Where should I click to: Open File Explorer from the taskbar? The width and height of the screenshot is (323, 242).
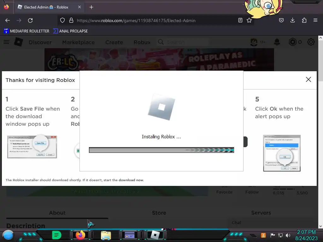coord(106,235)
